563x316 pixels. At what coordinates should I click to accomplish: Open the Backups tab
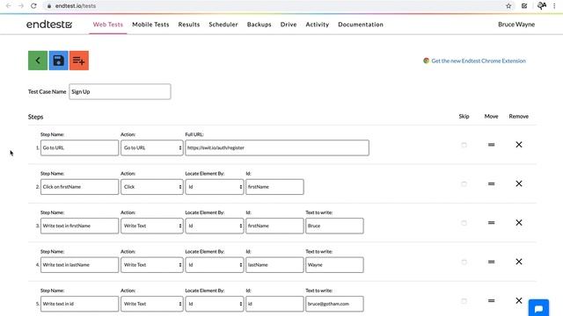[259, 25]
